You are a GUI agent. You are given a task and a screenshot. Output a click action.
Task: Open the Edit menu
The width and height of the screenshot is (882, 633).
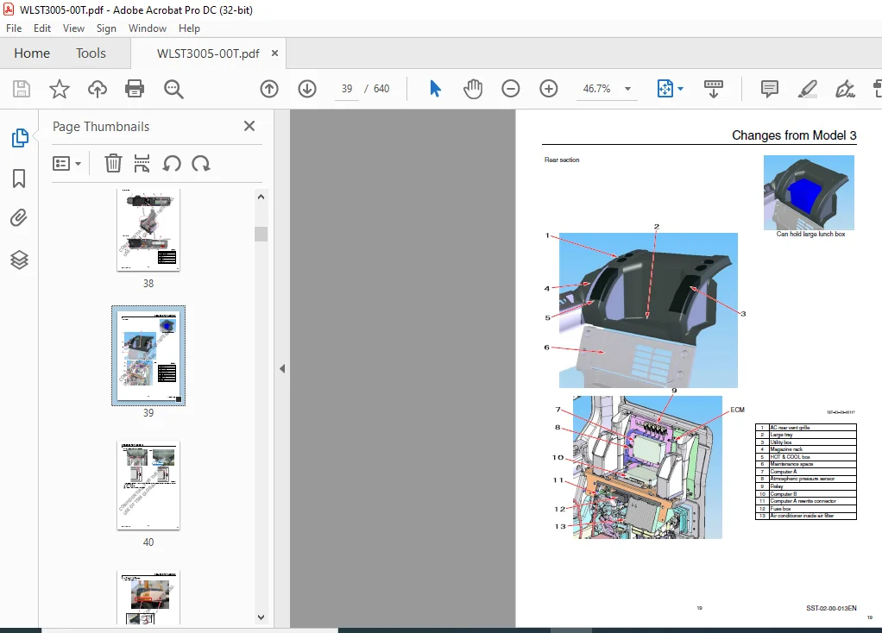(42, 28)
